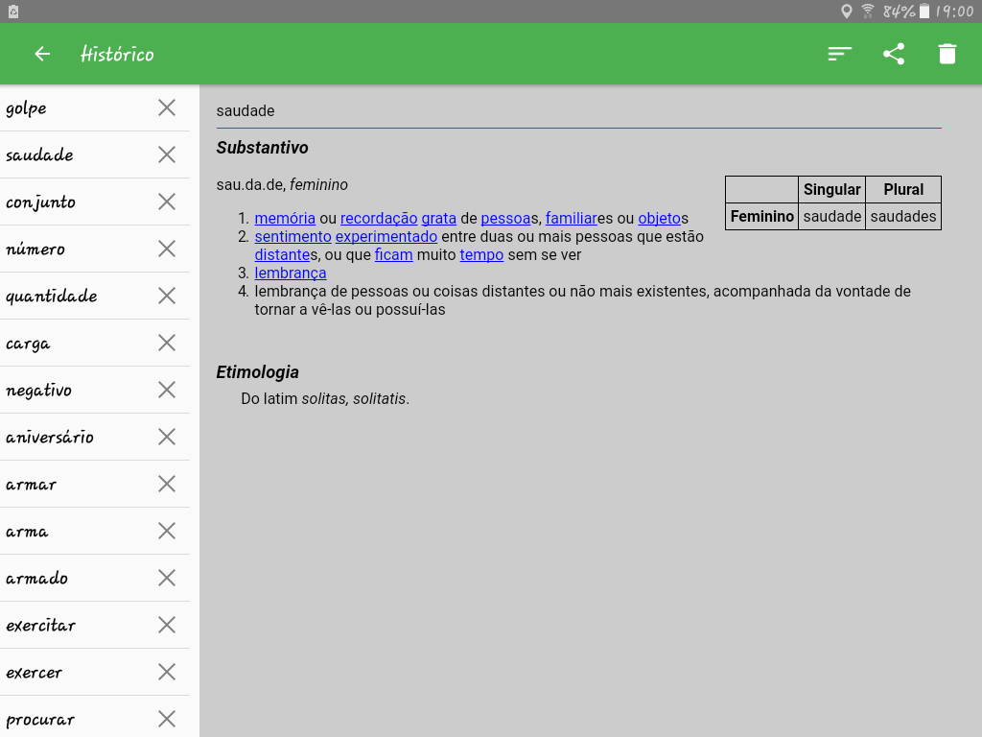Tap the Wi-Fi icon in status bar

click(x=867, y=12)
